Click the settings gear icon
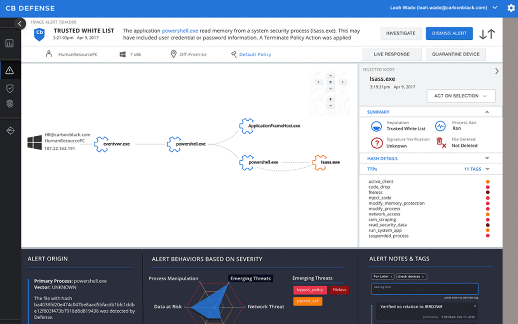The image size is (518, 324). pos(511,8)
